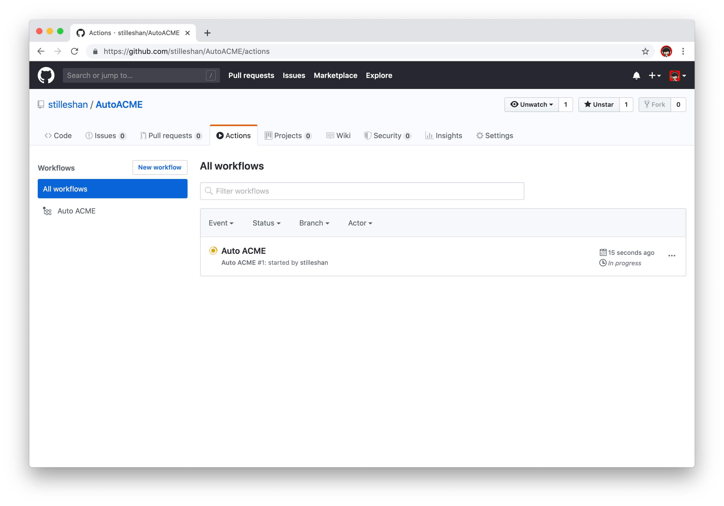This screenshot has width=724, height=506.
Task: Open the Auto ACME workflow run title
Action: click(243, 251)
